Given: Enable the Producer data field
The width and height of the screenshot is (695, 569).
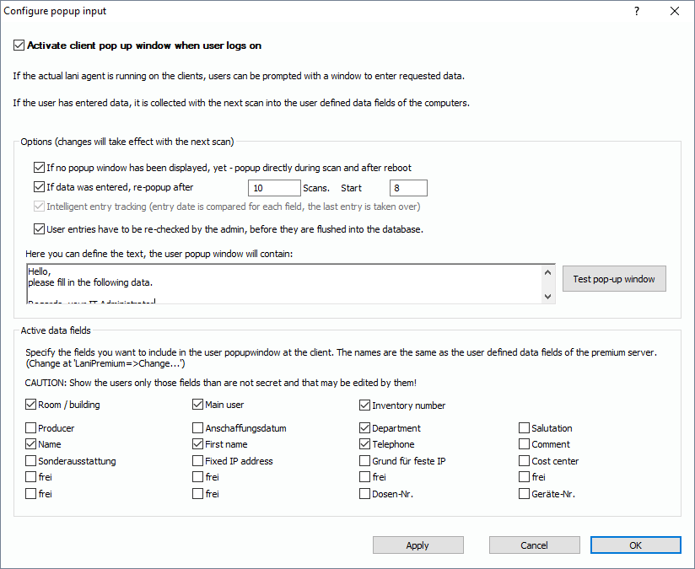Looking at the screenshot, I should (x=31, y=428).
